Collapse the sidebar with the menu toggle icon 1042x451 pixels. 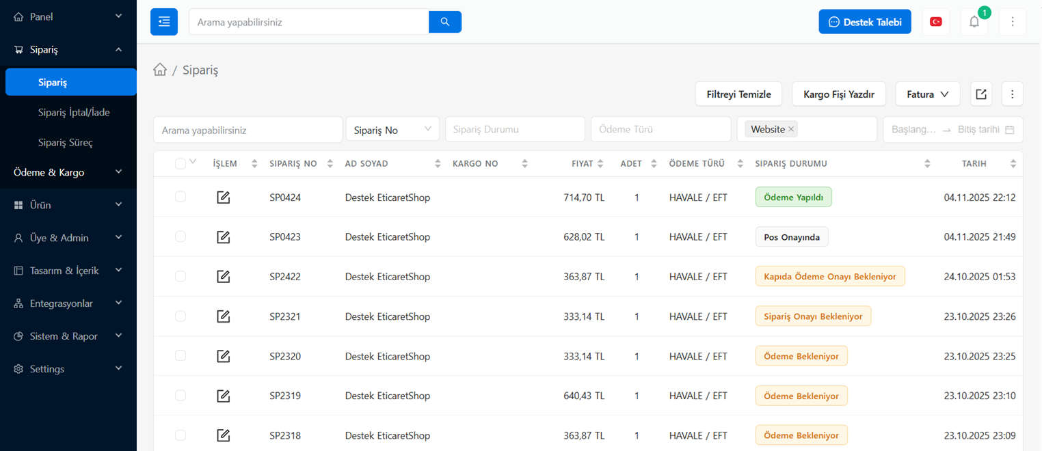click(164, 22)
